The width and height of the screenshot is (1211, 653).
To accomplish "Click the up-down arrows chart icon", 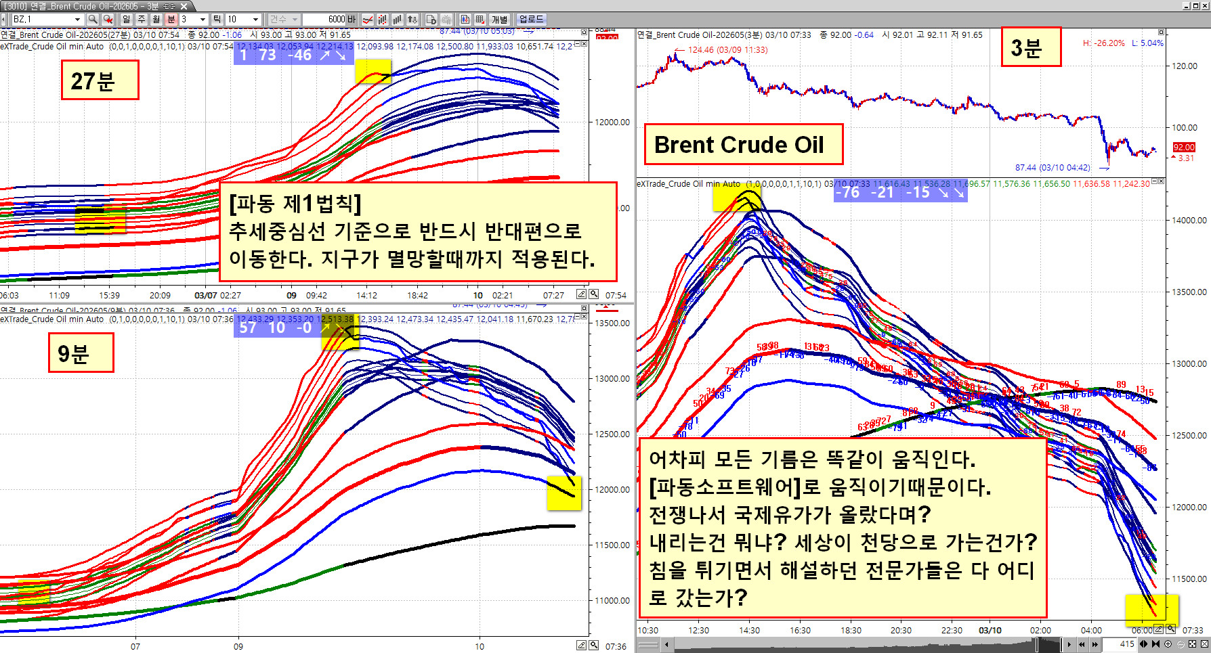I will click(412, 20).
